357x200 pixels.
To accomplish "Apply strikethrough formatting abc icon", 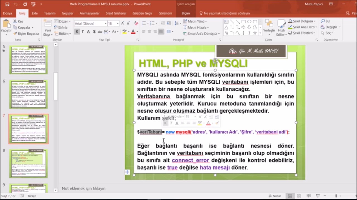I will [100, 32].
